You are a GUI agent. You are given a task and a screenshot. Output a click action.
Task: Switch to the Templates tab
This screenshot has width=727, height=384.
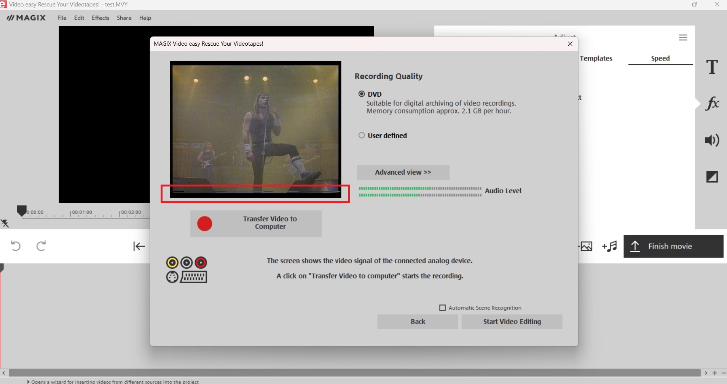596,58
